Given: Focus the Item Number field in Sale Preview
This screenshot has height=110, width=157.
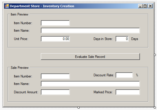Looking at the screenshot, I should coord(55,76).
